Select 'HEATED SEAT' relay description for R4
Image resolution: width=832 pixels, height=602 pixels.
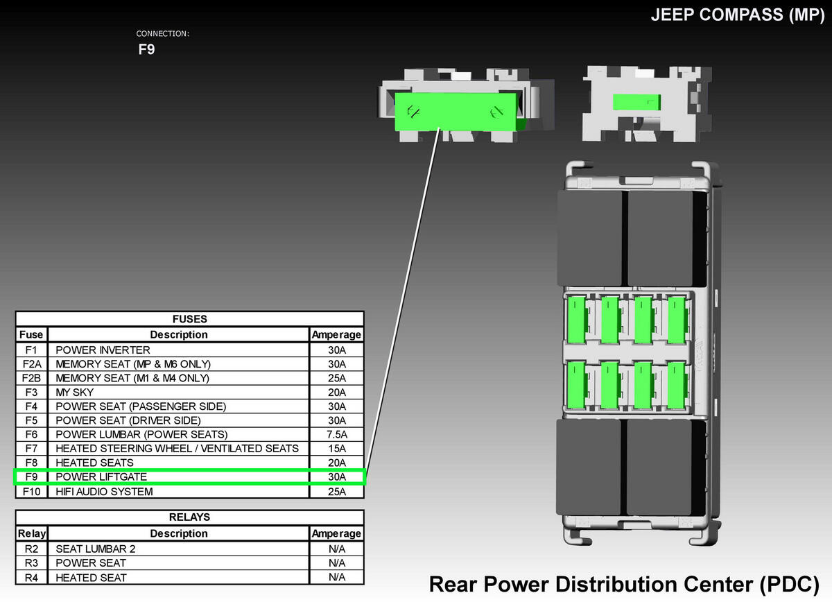[x=91, y=577]
